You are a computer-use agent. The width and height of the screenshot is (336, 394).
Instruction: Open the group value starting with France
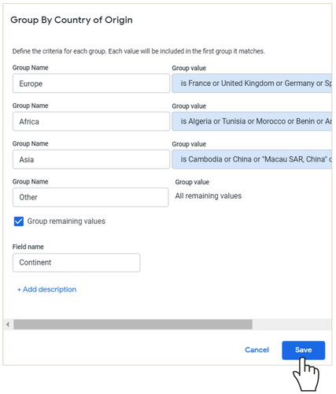252,84
